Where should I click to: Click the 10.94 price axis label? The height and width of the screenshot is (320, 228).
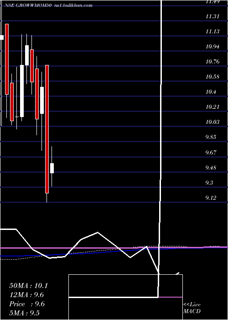tap(212, 47)
